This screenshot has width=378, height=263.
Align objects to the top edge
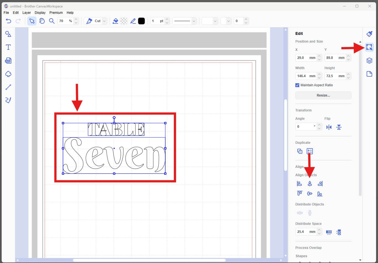pyautogui.click(x=300, y=194)
